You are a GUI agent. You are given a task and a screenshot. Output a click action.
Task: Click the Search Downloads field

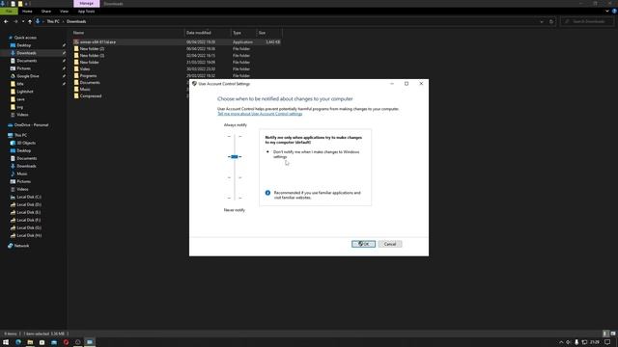pos(587,21)
